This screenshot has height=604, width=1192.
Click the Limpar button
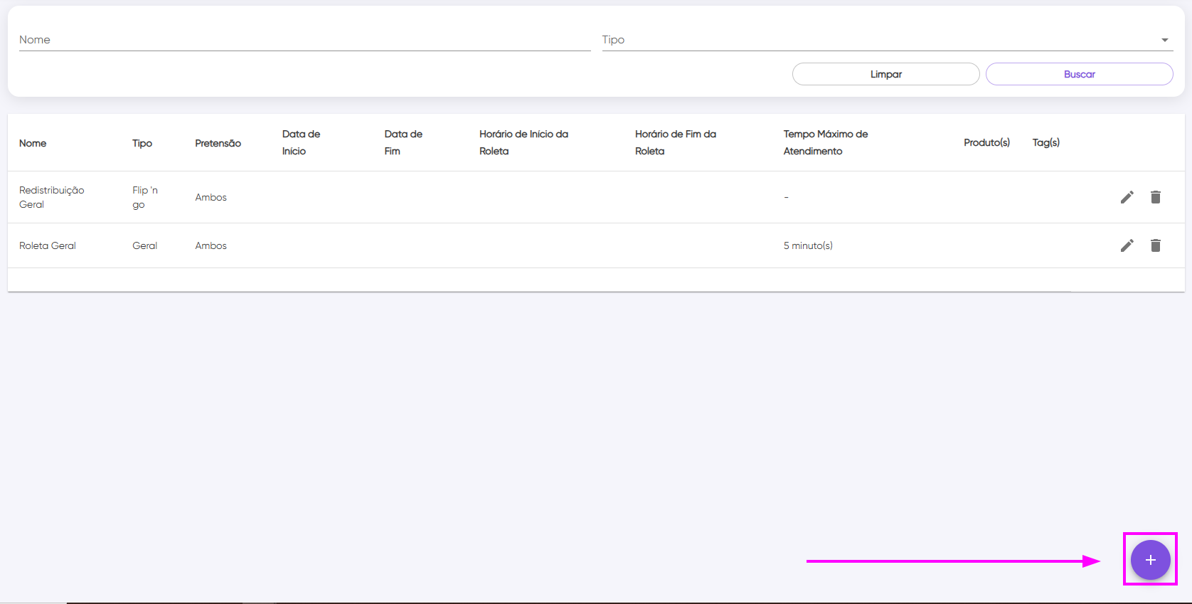tap(885, 74)
